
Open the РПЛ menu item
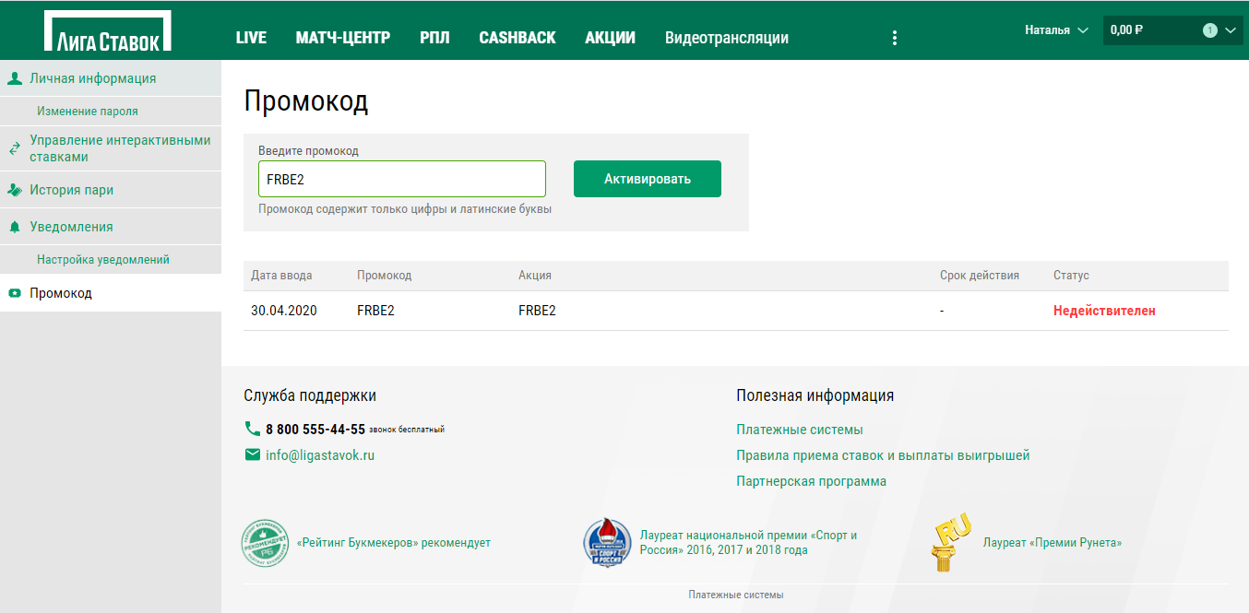tap(434, 38)
